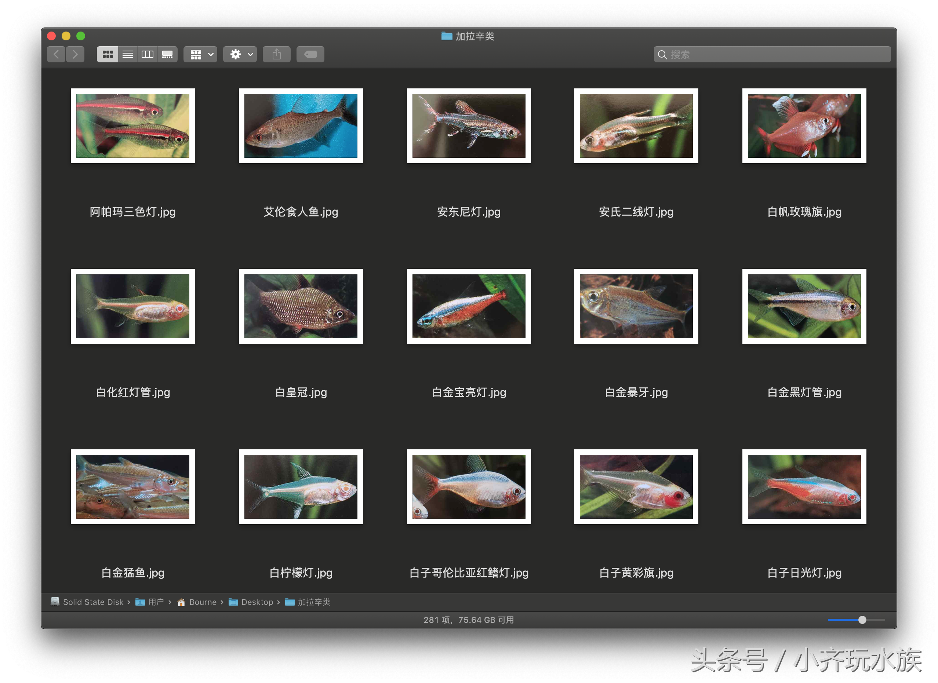Image resolution: width=938 pixels, height=683 pixels.
Task: Click the search magnifier icon
Action: click(662, 55)
